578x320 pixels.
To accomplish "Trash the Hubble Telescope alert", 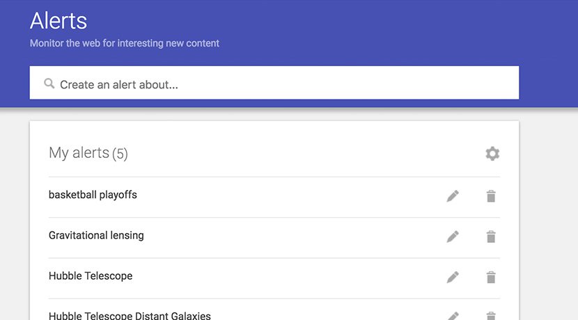I will 491,277.
